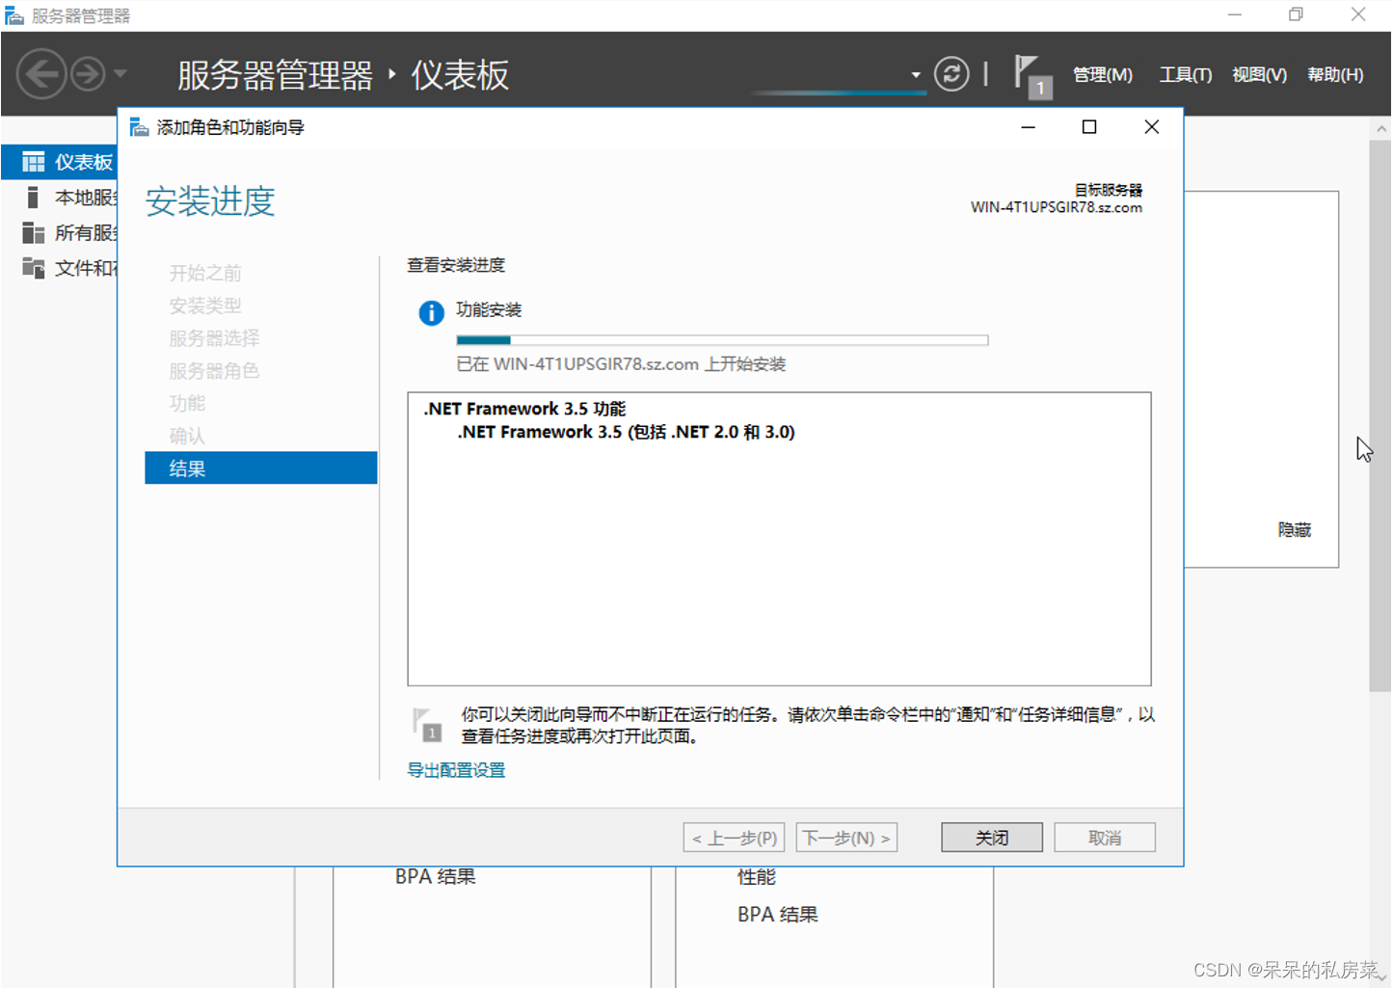Viewport: 1393px width, 988px height.
Task: Click the 导出配置设置 link
Action: tap(456, 770)
